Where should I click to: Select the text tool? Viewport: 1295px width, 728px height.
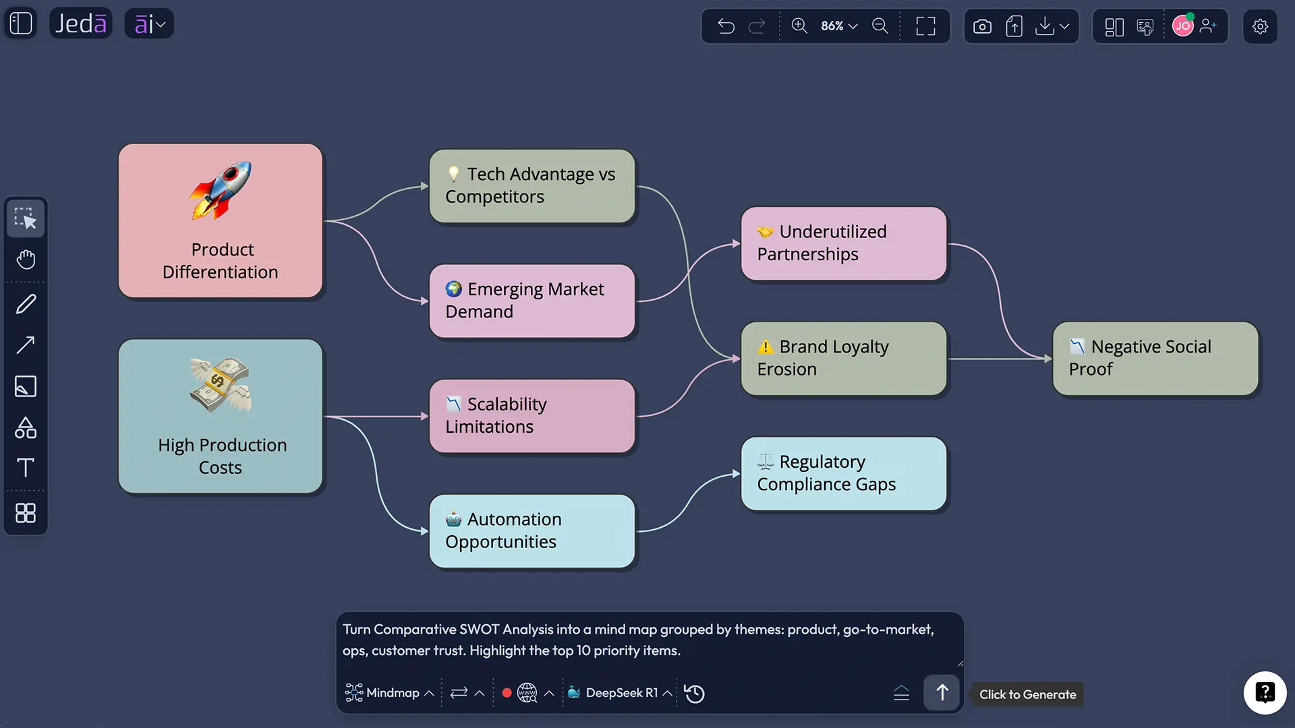[26, 468]
